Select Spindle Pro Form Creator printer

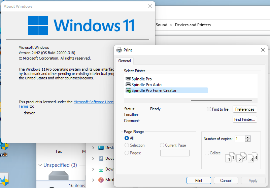(x=166, y=90)
